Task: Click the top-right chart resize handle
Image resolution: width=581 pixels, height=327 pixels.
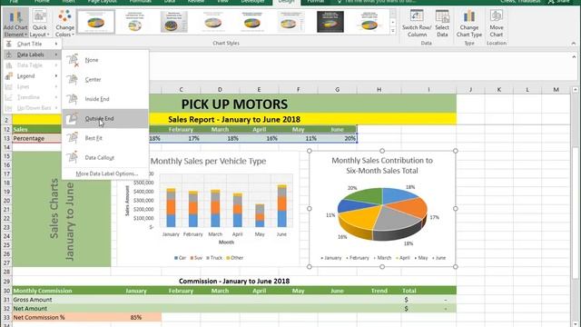Action: (456, 151)
